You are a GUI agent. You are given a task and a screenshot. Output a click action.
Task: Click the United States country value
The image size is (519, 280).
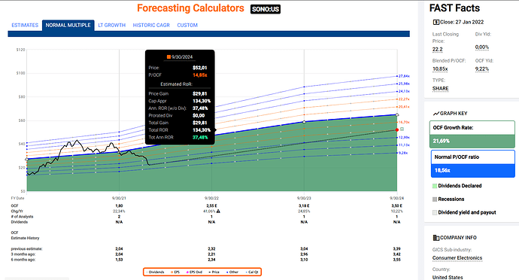tap(448, 277)
